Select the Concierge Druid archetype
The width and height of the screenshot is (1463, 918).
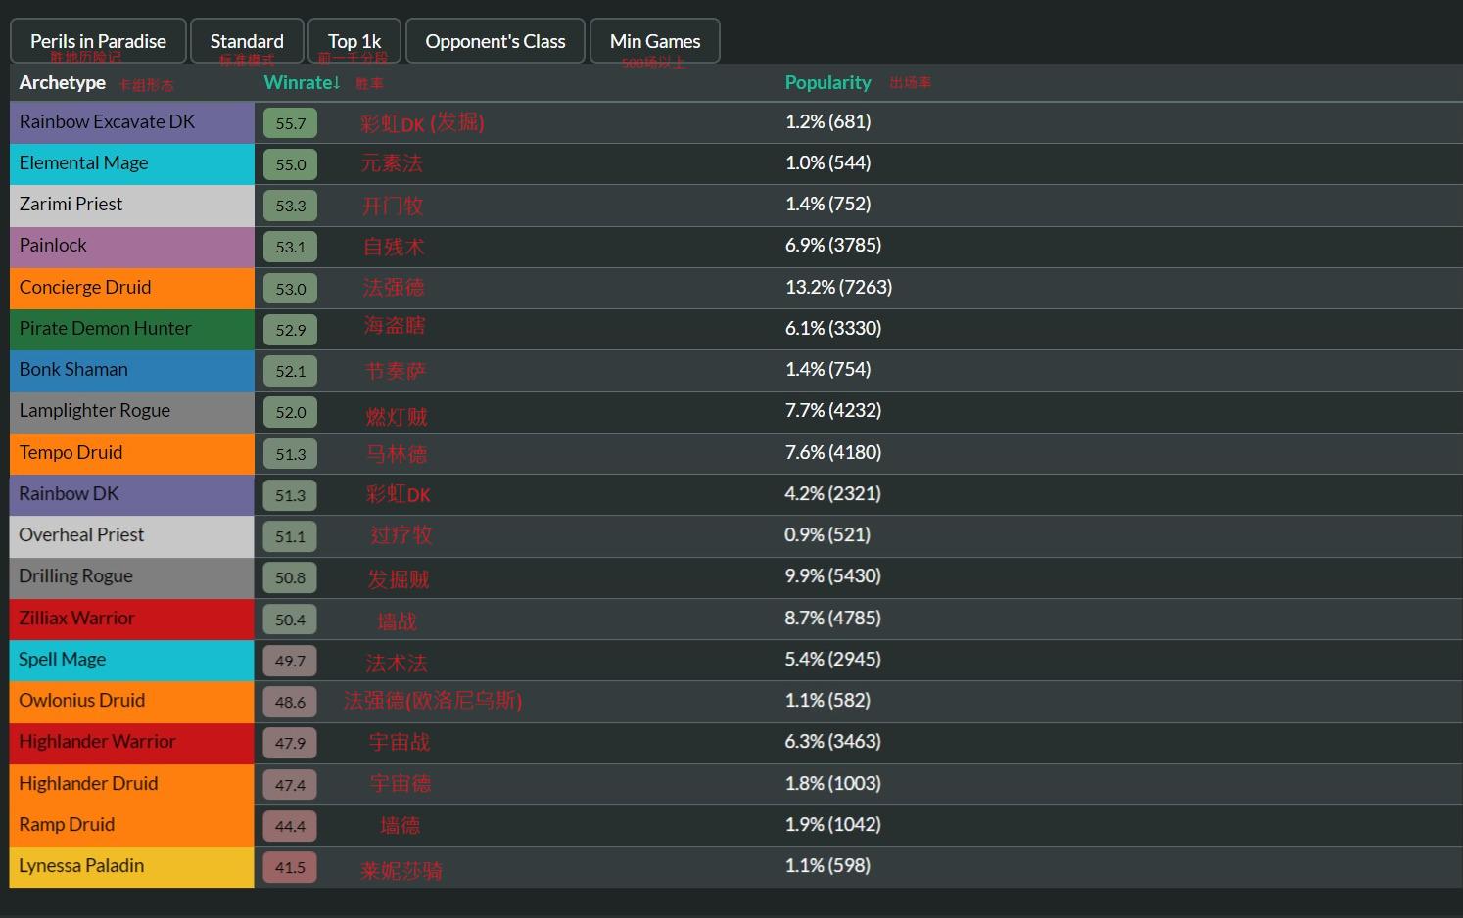132,288
